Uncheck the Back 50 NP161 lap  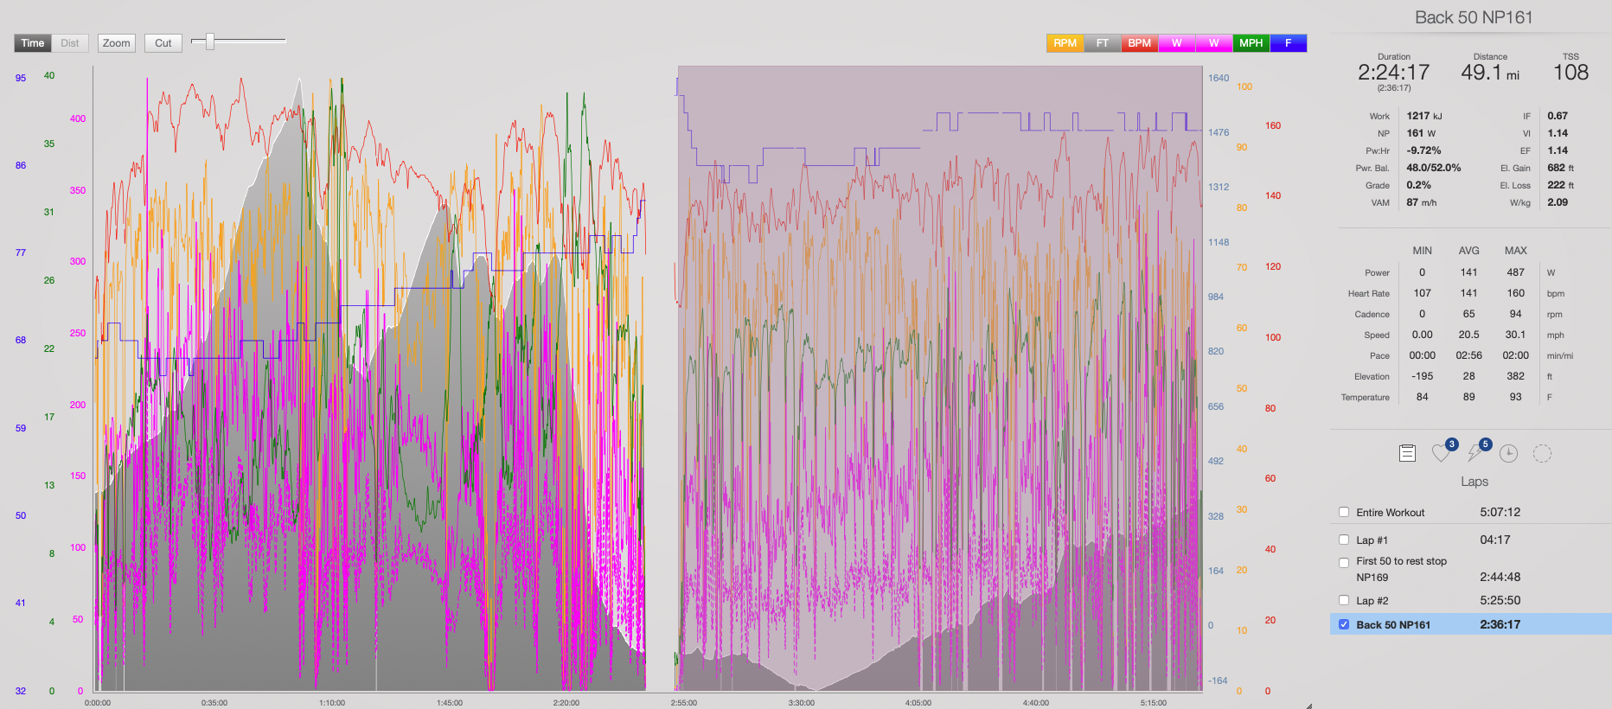(x=1344, y=624)
